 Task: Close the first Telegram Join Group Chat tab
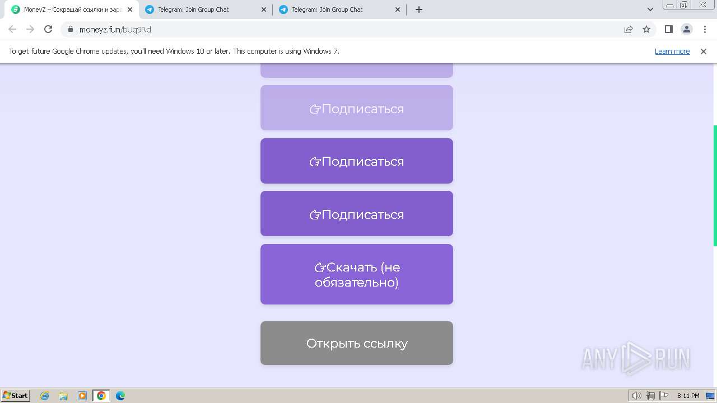coord(264,10)
